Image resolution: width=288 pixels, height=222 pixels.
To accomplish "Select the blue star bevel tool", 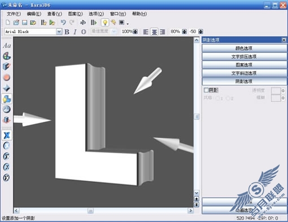I will [7, 88].
